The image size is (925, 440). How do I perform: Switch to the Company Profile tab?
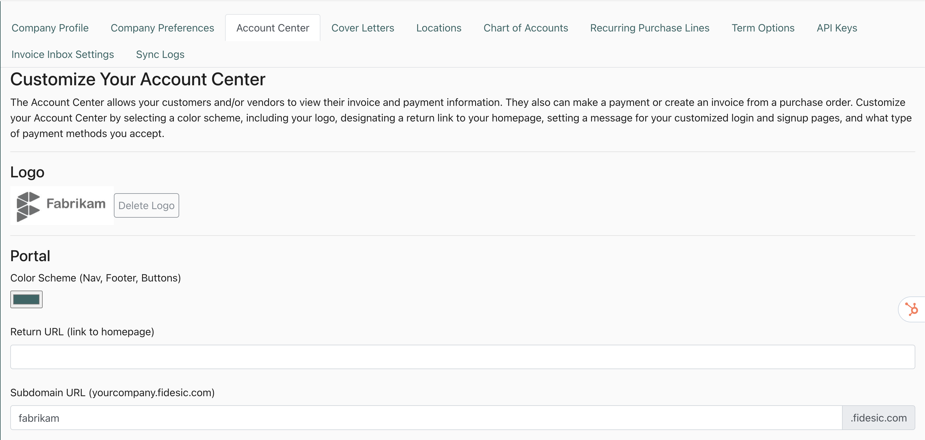click(50, 28)
